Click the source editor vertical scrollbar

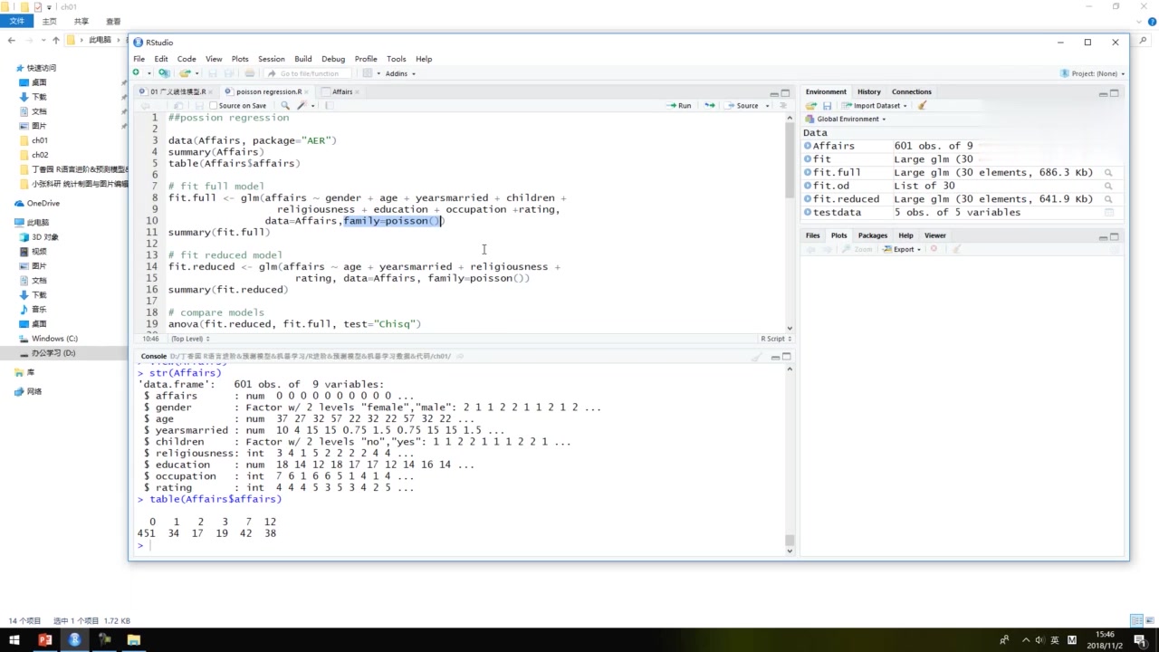790,161
